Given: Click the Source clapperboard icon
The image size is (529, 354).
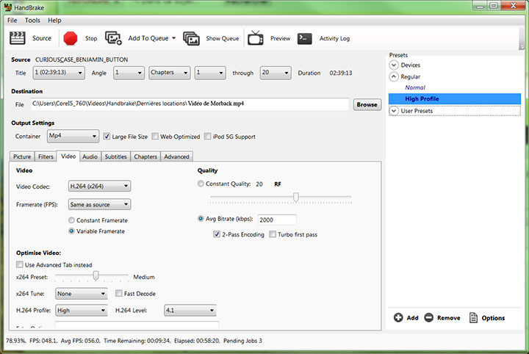Looking at the screenshot, I should pos(17,38).
